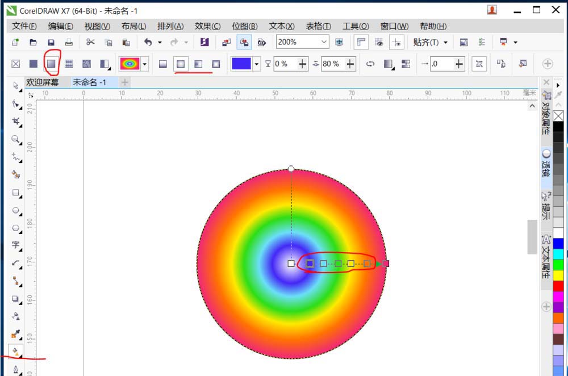Screen dimensions: 568x376
Task: Open the transparency picker dropdown arrow
Action: 144,64
